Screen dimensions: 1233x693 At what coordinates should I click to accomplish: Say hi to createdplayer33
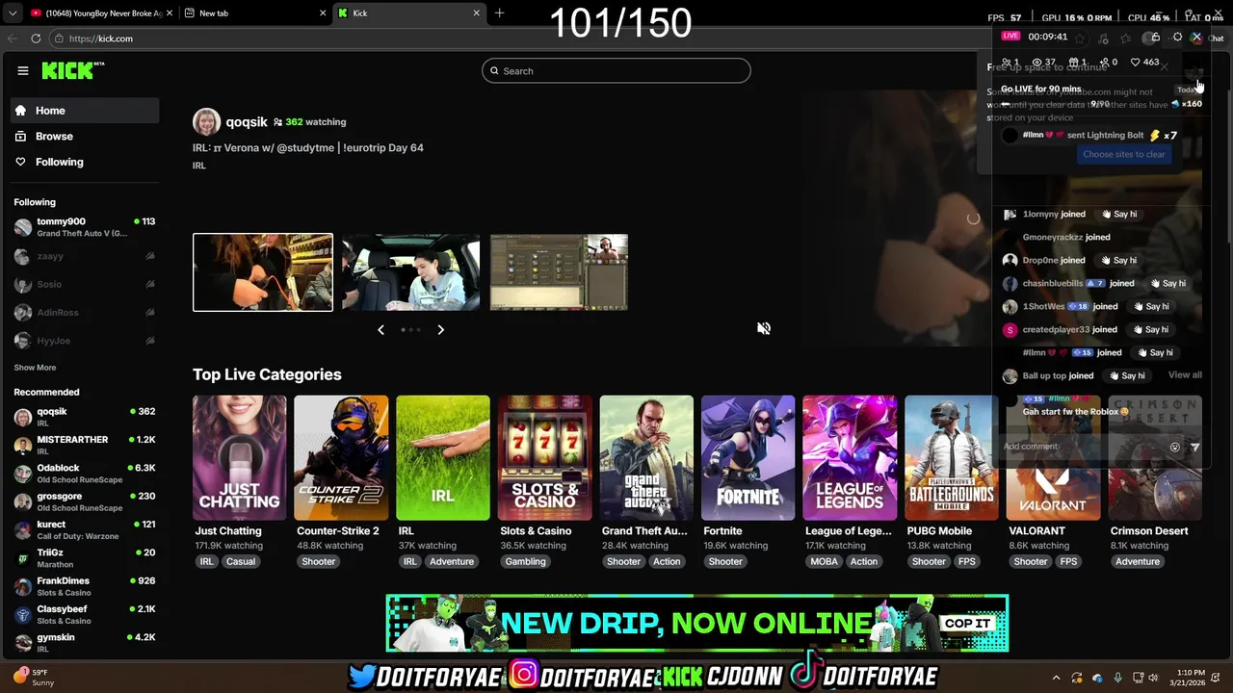coord(1149,329)
